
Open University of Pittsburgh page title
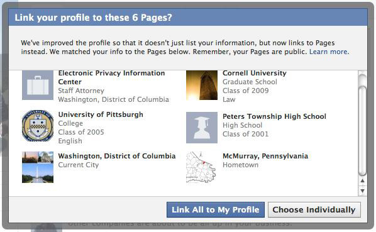pyautogui.click(x=101, y=114)
